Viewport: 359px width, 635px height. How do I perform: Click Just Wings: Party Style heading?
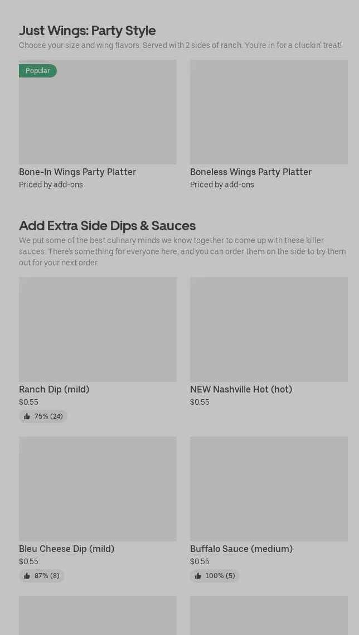point(88,30)
